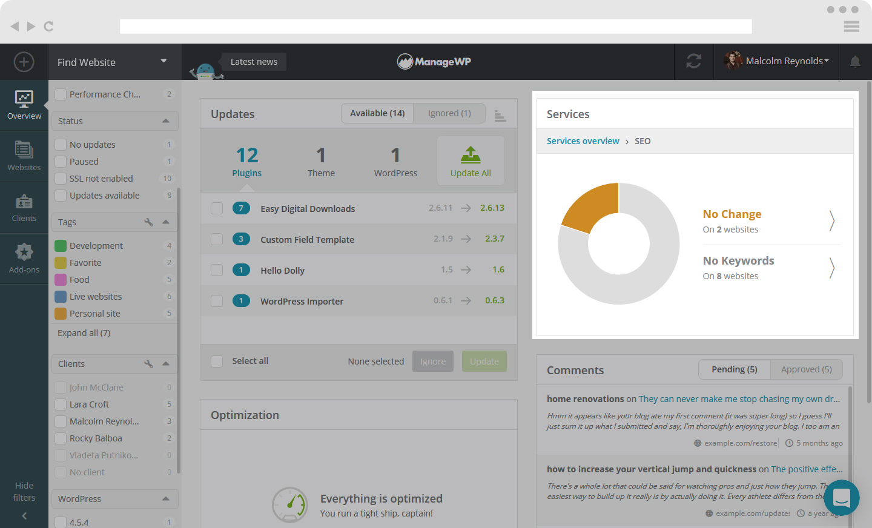Check the Lara Croft client filter
This screenshot has width=872, height=528.
61,404
